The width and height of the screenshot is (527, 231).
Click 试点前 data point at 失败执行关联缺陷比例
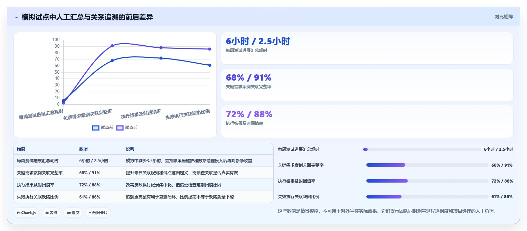pyautogui.click(x=210, y=65)
